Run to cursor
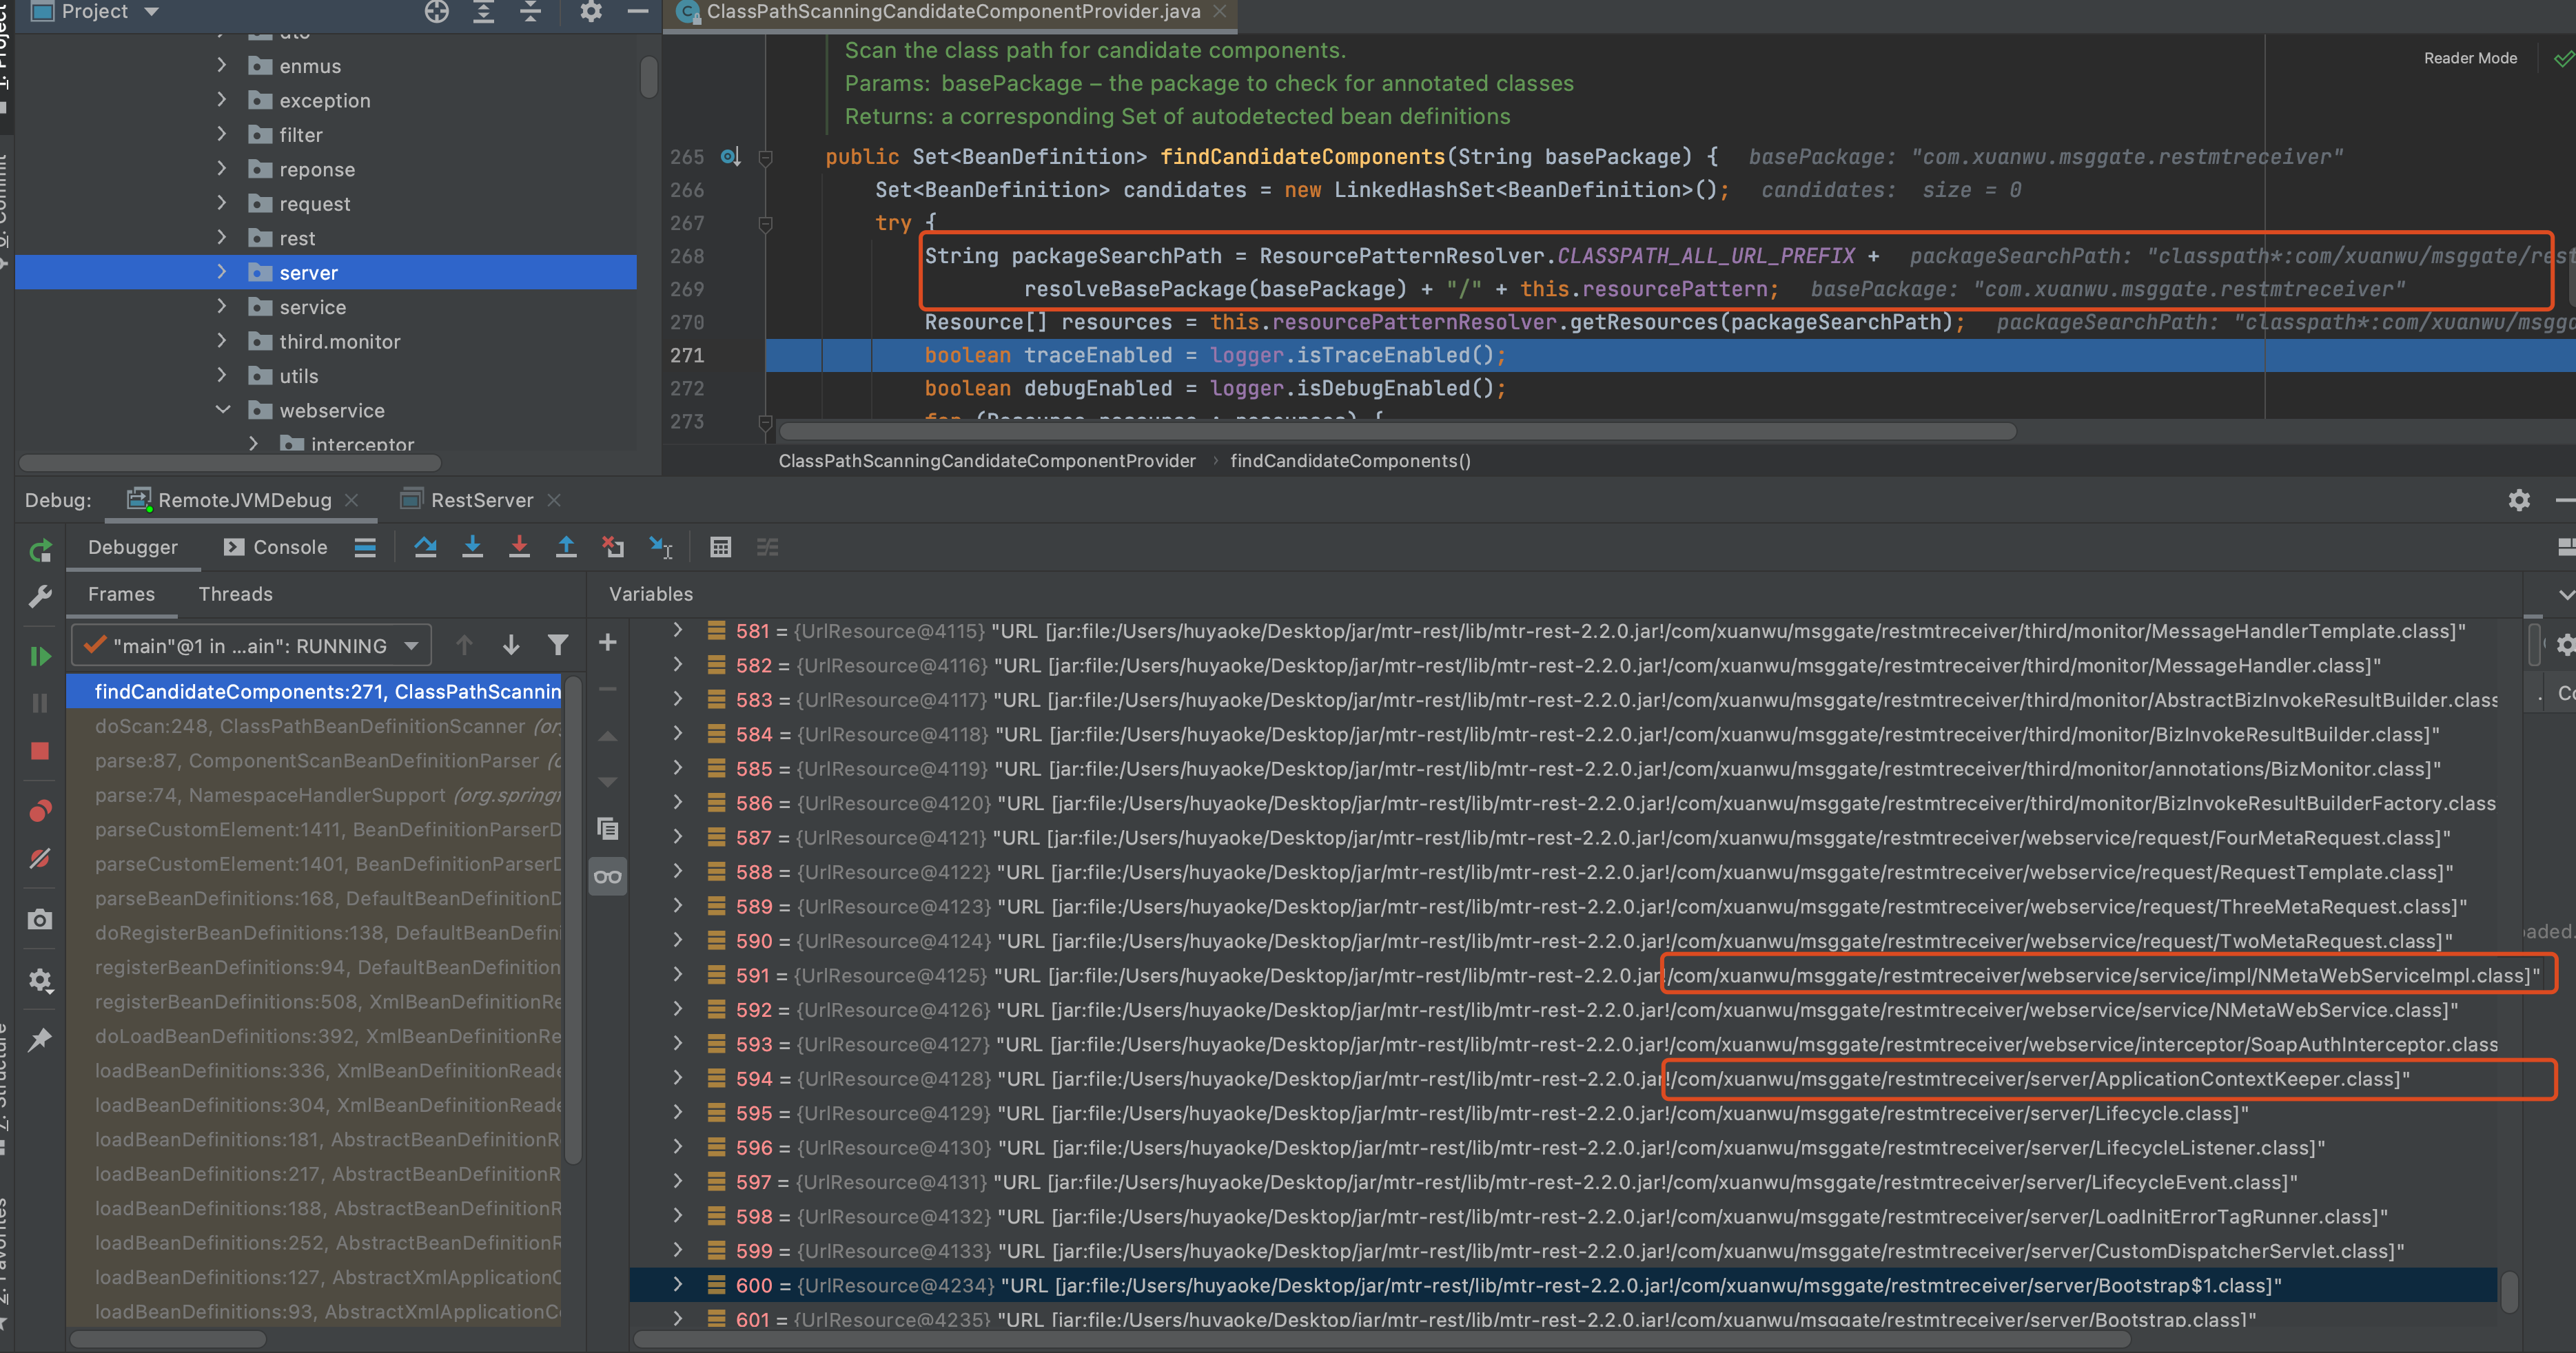The image size is (2576, 1353). click(x=661, y=547)
